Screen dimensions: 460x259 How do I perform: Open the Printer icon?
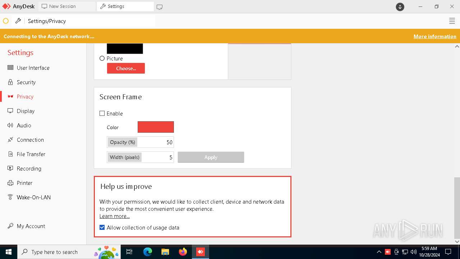(10, 183)
